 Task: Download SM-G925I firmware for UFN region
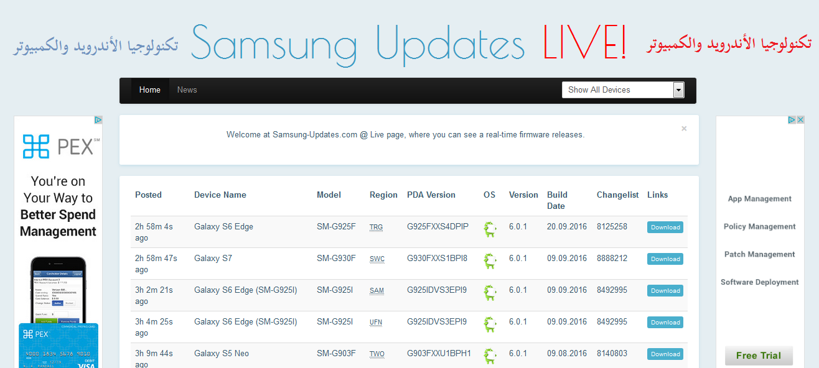pos(665,323)
